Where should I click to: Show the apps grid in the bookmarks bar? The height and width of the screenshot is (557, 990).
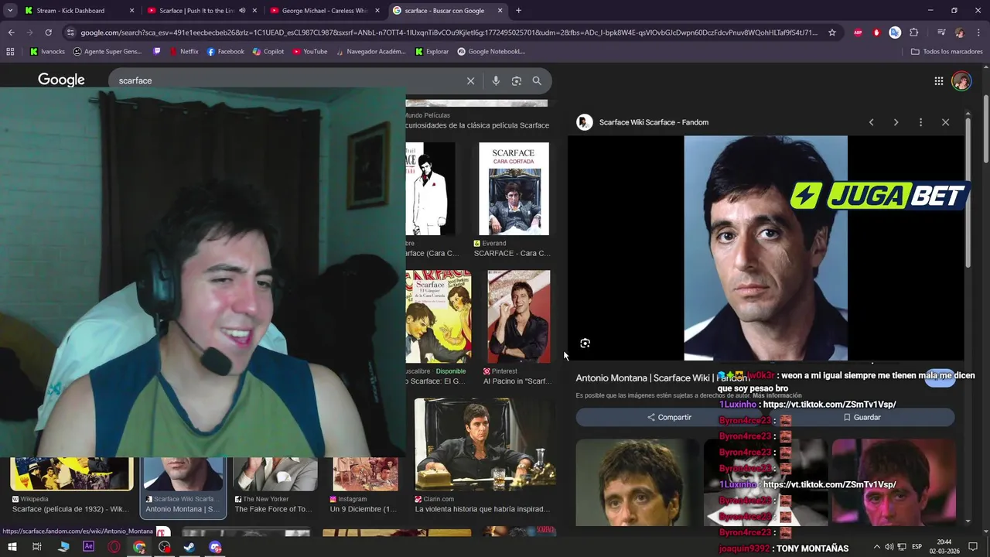click(x=10, y=52)
